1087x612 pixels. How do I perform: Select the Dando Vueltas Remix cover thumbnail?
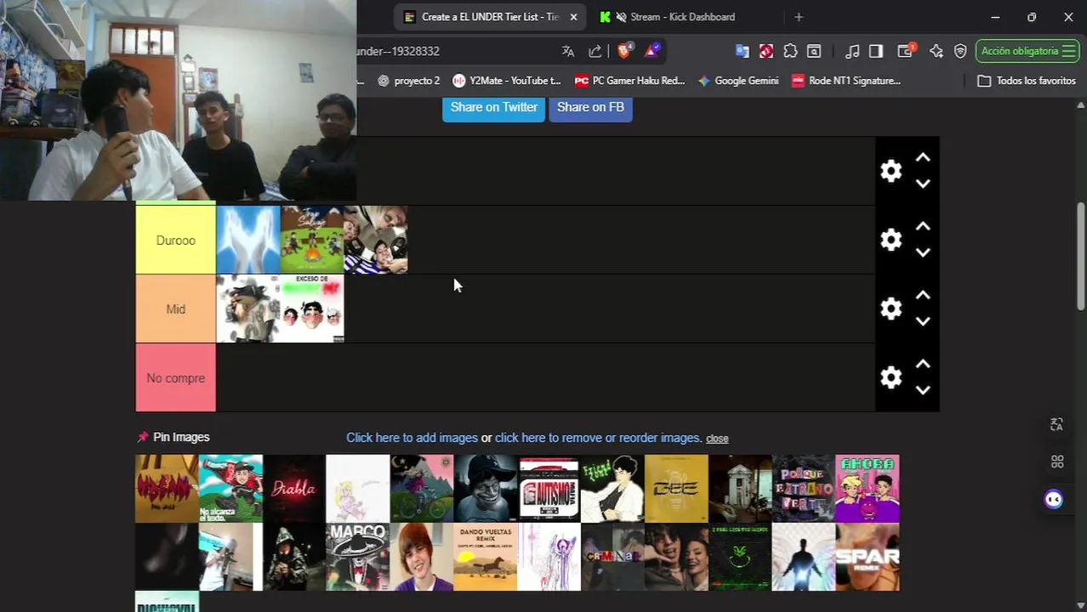pyautogui.click(x=486, y=557)
